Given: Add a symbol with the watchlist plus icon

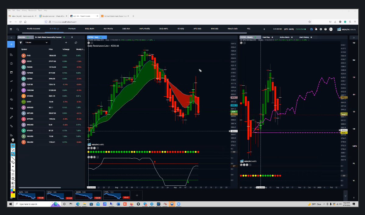Looking at the screenshot, I should click(66, 43).
